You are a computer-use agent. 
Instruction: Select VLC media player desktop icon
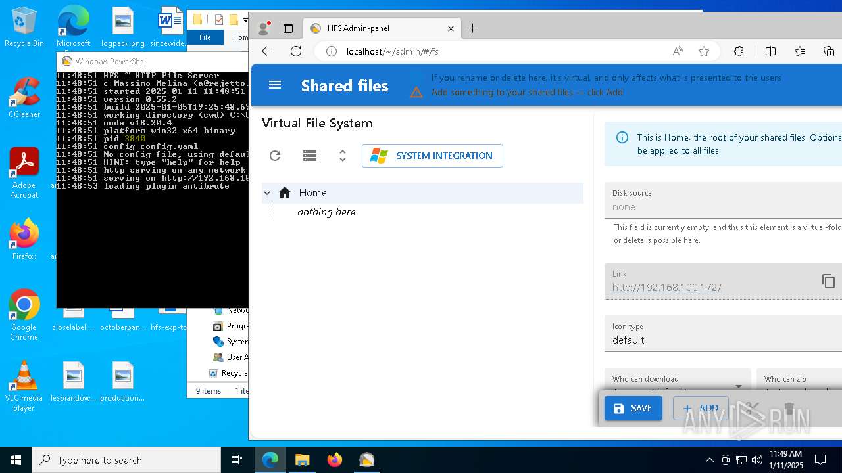(x=24, y=386)
